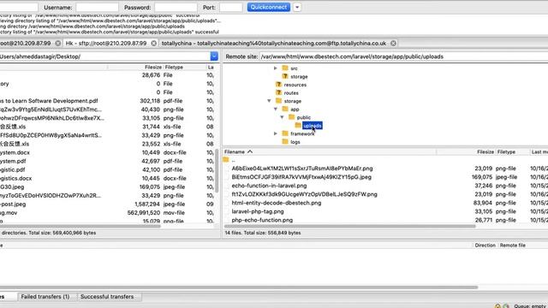Image resolution: width=548 pixels, height=308 pixels.
Task: Close the first root@210.209.87.99 tab
Action: [58, 44]
